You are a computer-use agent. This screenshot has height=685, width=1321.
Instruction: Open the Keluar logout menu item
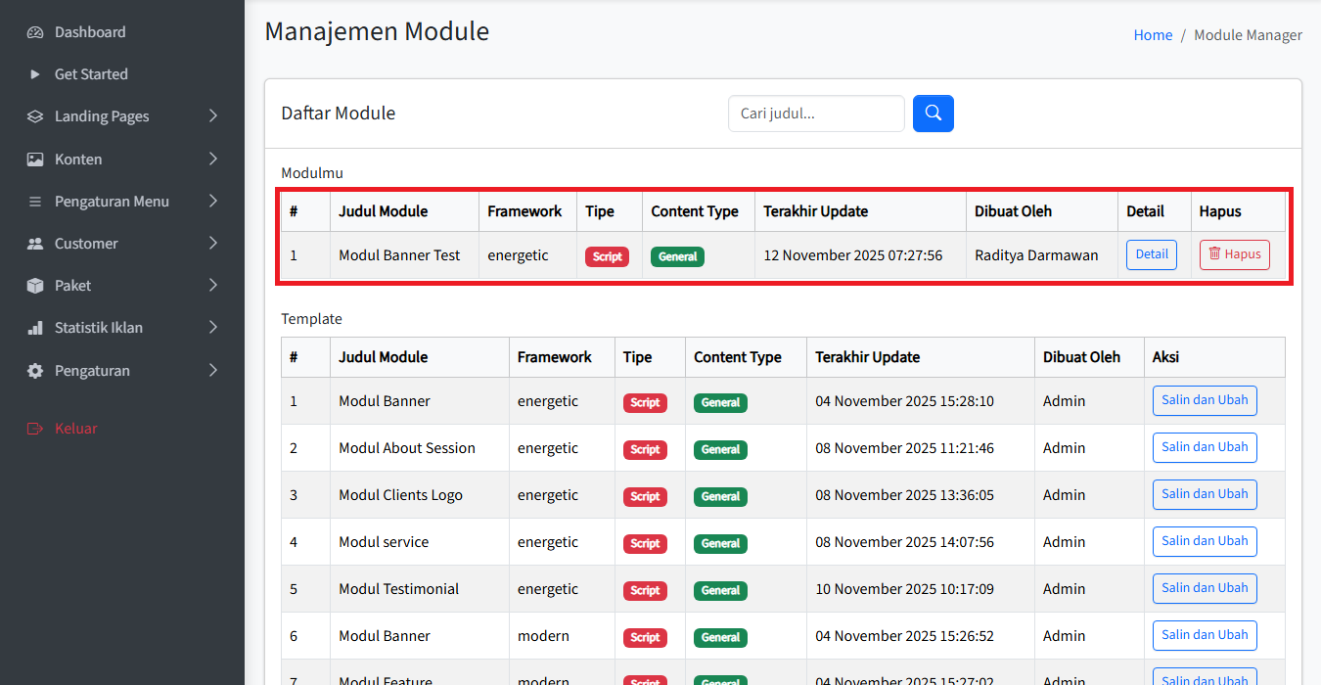pos(75,429)
